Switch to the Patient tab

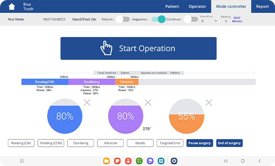click(x=172, y=6)
